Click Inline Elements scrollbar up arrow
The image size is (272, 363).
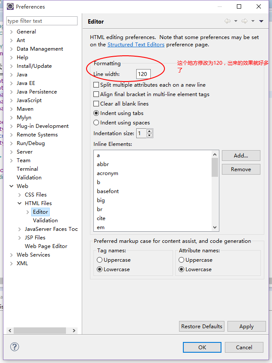pos(215,154)
